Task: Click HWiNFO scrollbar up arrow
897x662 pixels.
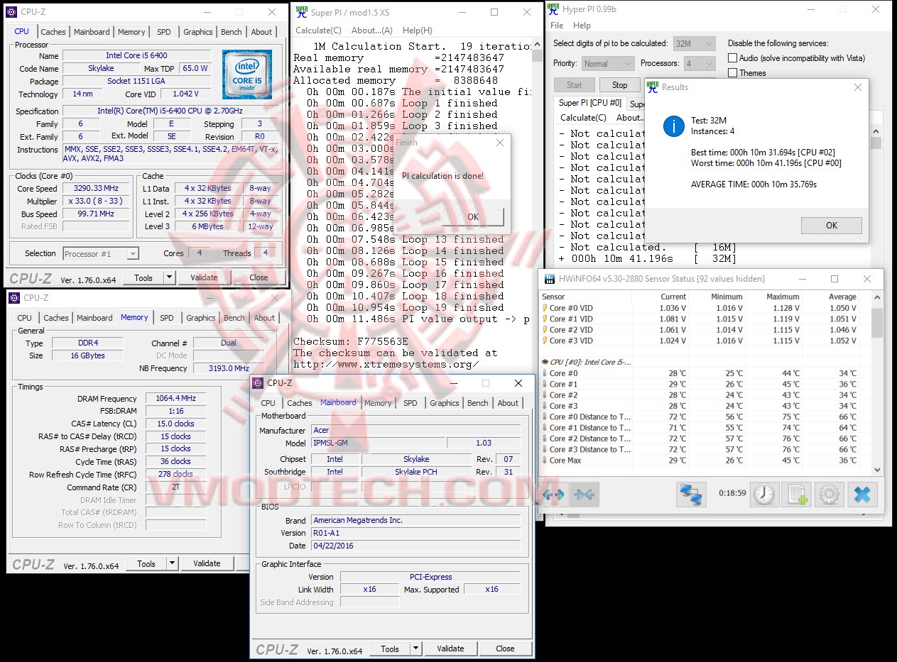Action: (877, 297)
